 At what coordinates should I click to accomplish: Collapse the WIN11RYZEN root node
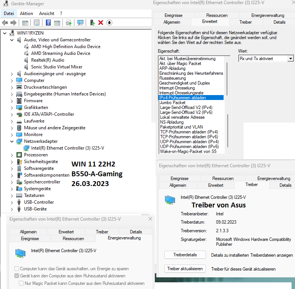click(x=5, y=33)
